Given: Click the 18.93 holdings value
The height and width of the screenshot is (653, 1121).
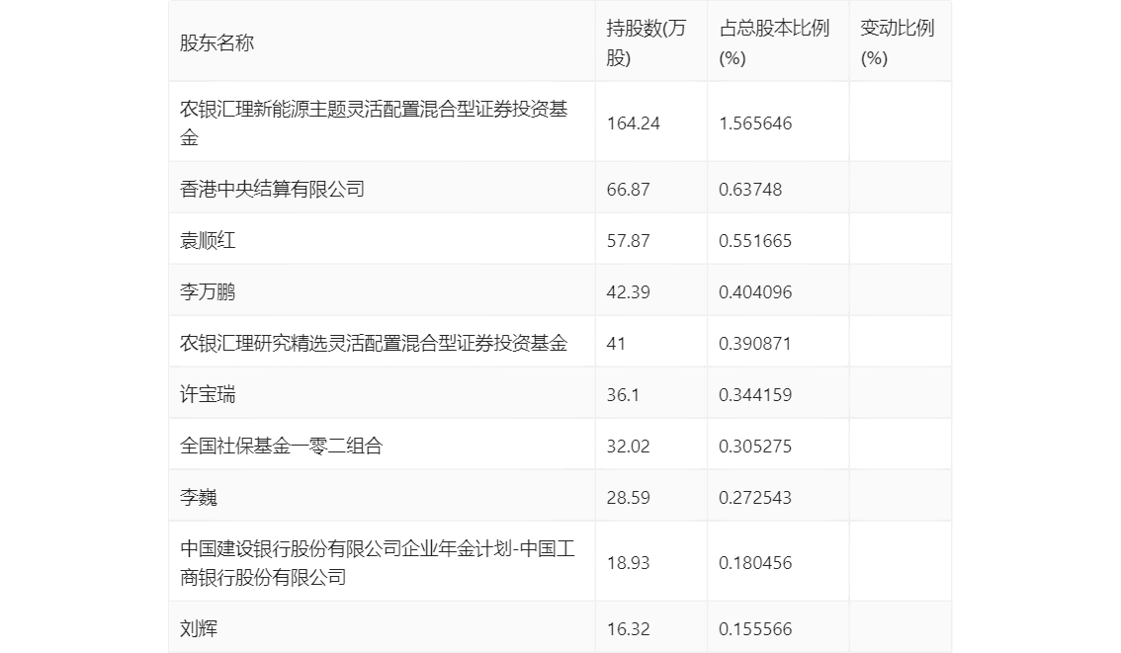Looking at the screenshot, I should pos(629,563).
